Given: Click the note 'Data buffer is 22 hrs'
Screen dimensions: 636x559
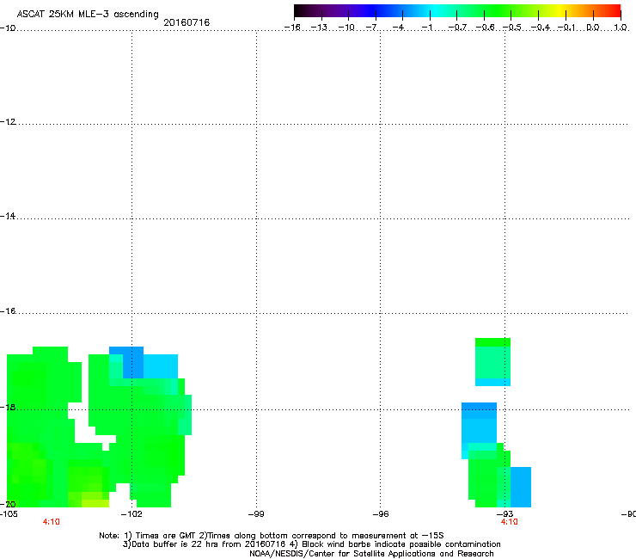Looking at the screenshot, I should [x=171, y=544].
